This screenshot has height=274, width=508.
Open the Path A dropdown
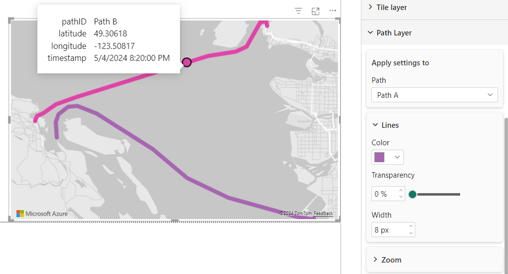[x=434, y=95]
